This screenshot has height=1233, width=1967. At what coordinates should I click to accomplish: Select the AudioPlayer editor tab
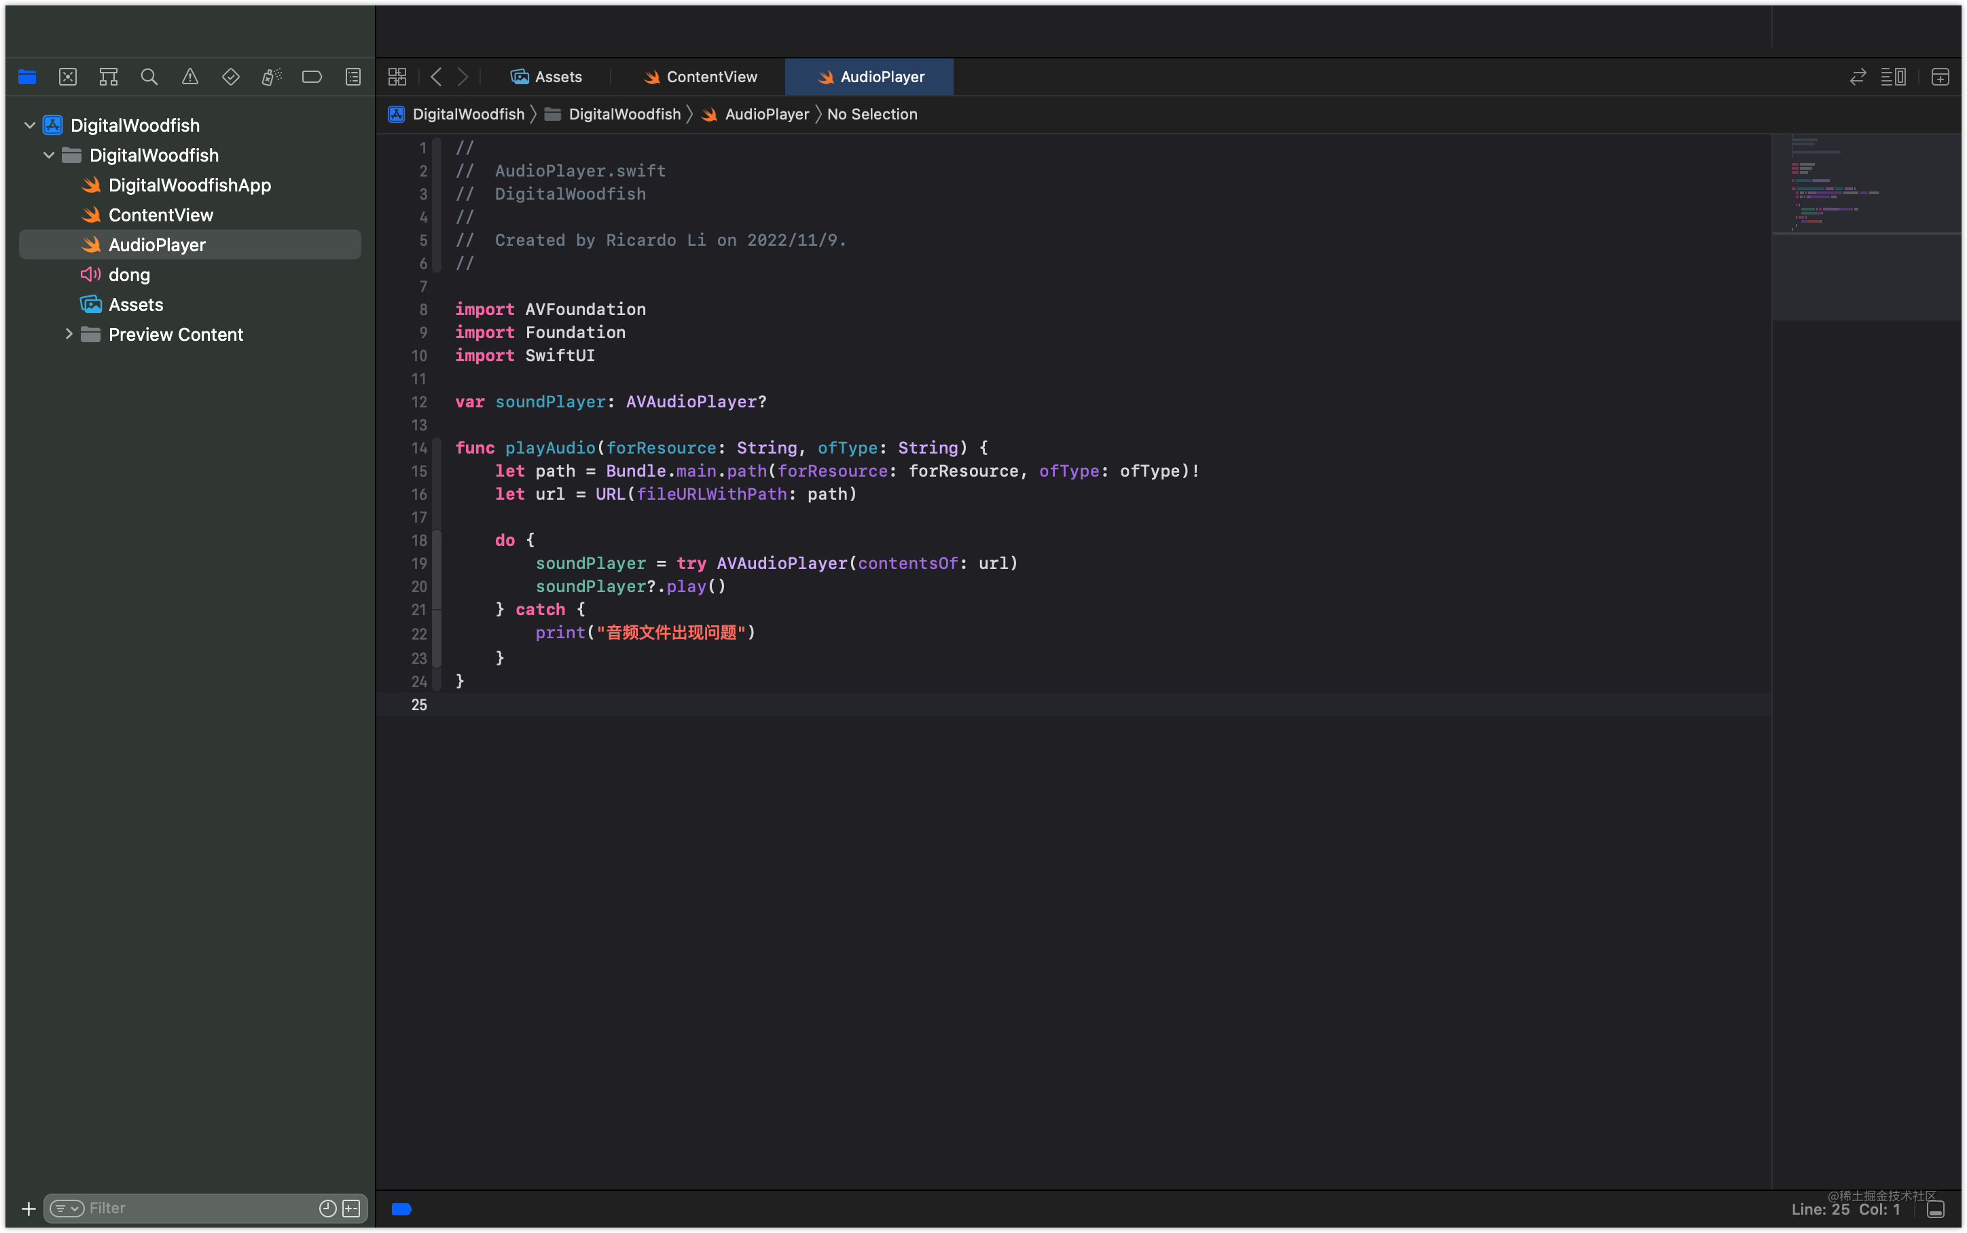point(869,77)
